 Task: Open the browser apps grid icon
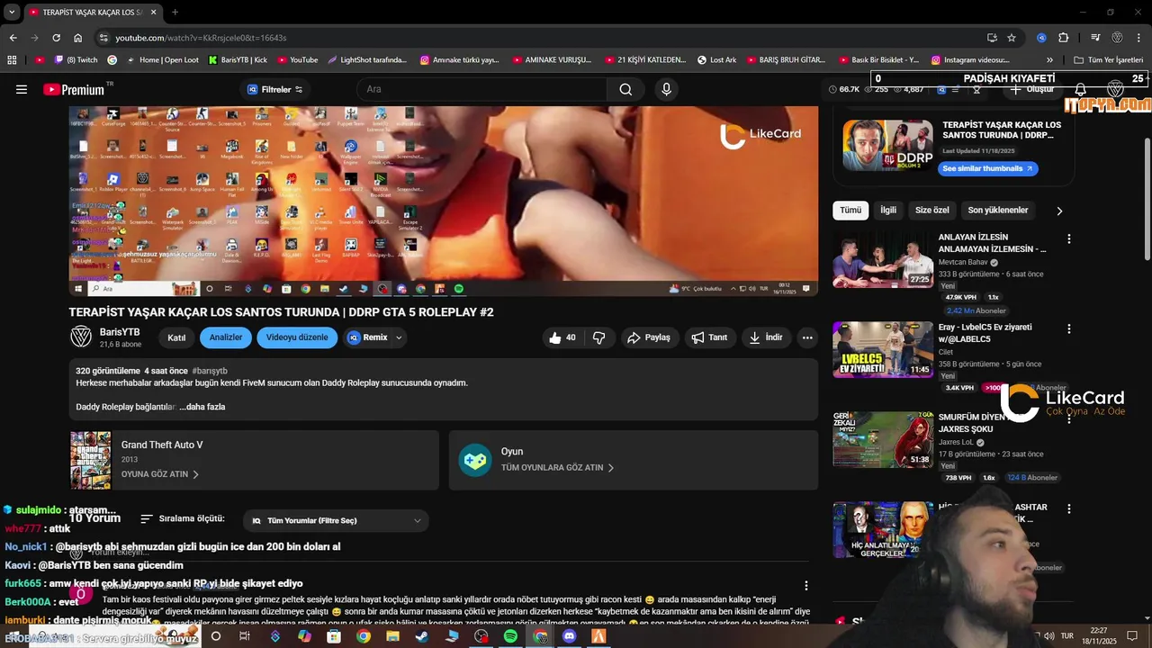[x=12, y=60]
